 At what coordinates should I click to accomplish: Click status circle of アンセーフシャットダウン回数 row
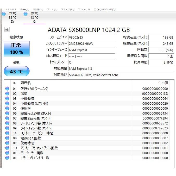pos(7,148)
